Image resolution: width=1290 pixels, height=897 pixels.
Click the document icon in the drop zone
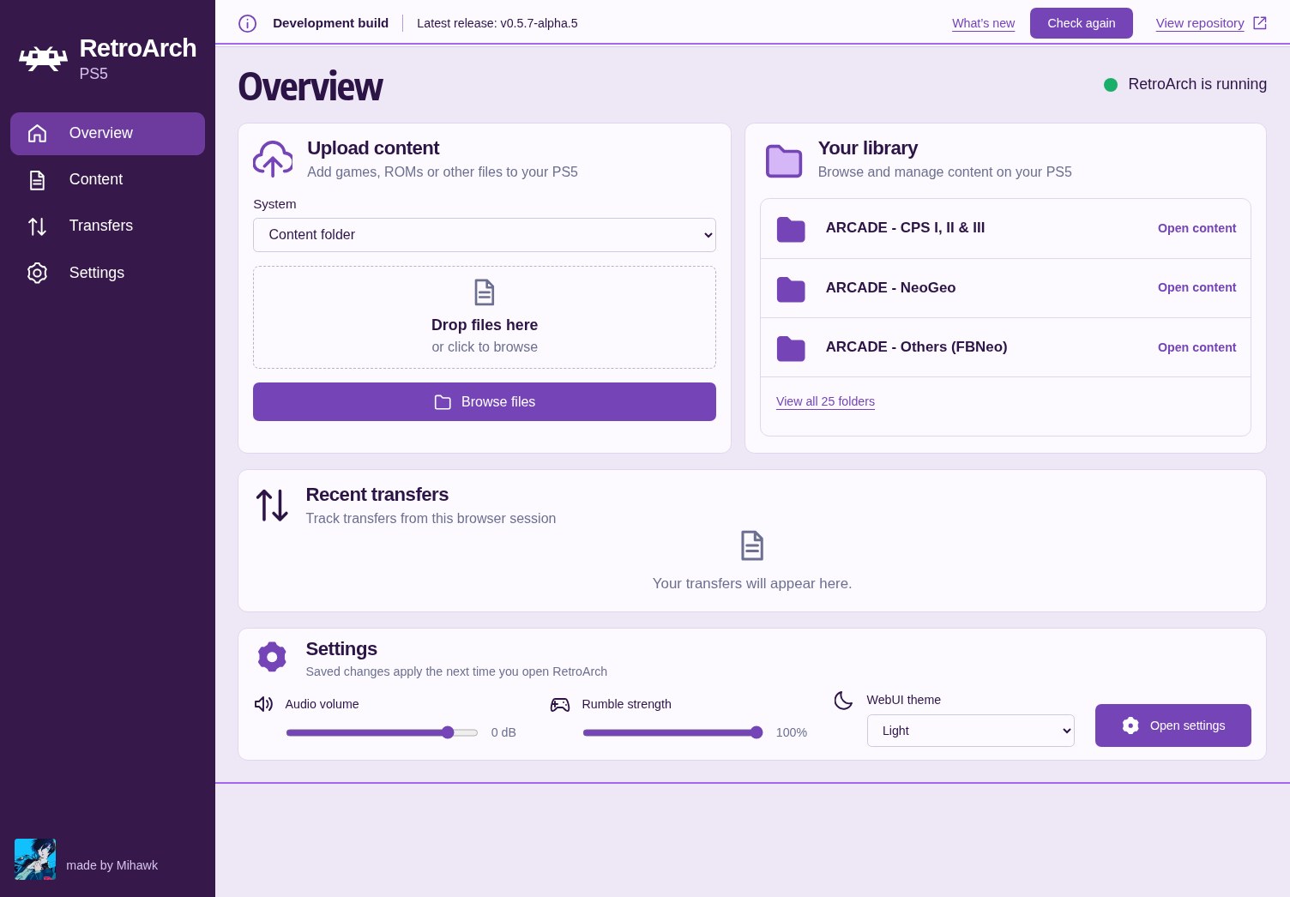point(485,292)
